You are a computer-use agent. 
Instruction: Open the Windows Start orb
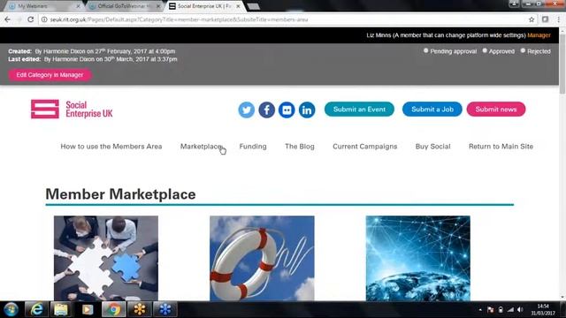(11, 309)
